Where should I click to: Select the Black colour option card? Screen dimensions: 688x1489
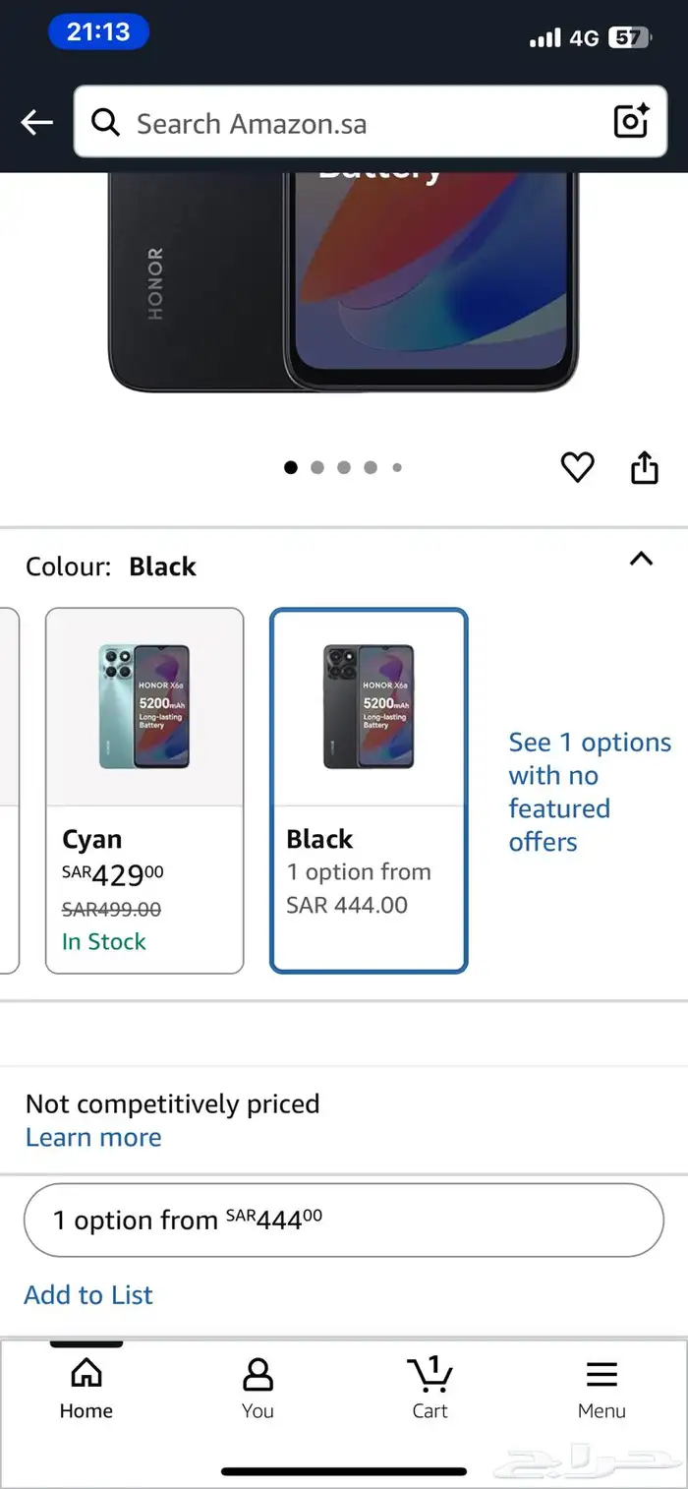(369, 791)
